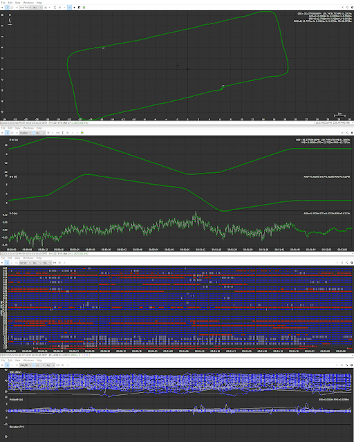
Task: Click connect icon in ground track toolbar
Action: [2, 8]
